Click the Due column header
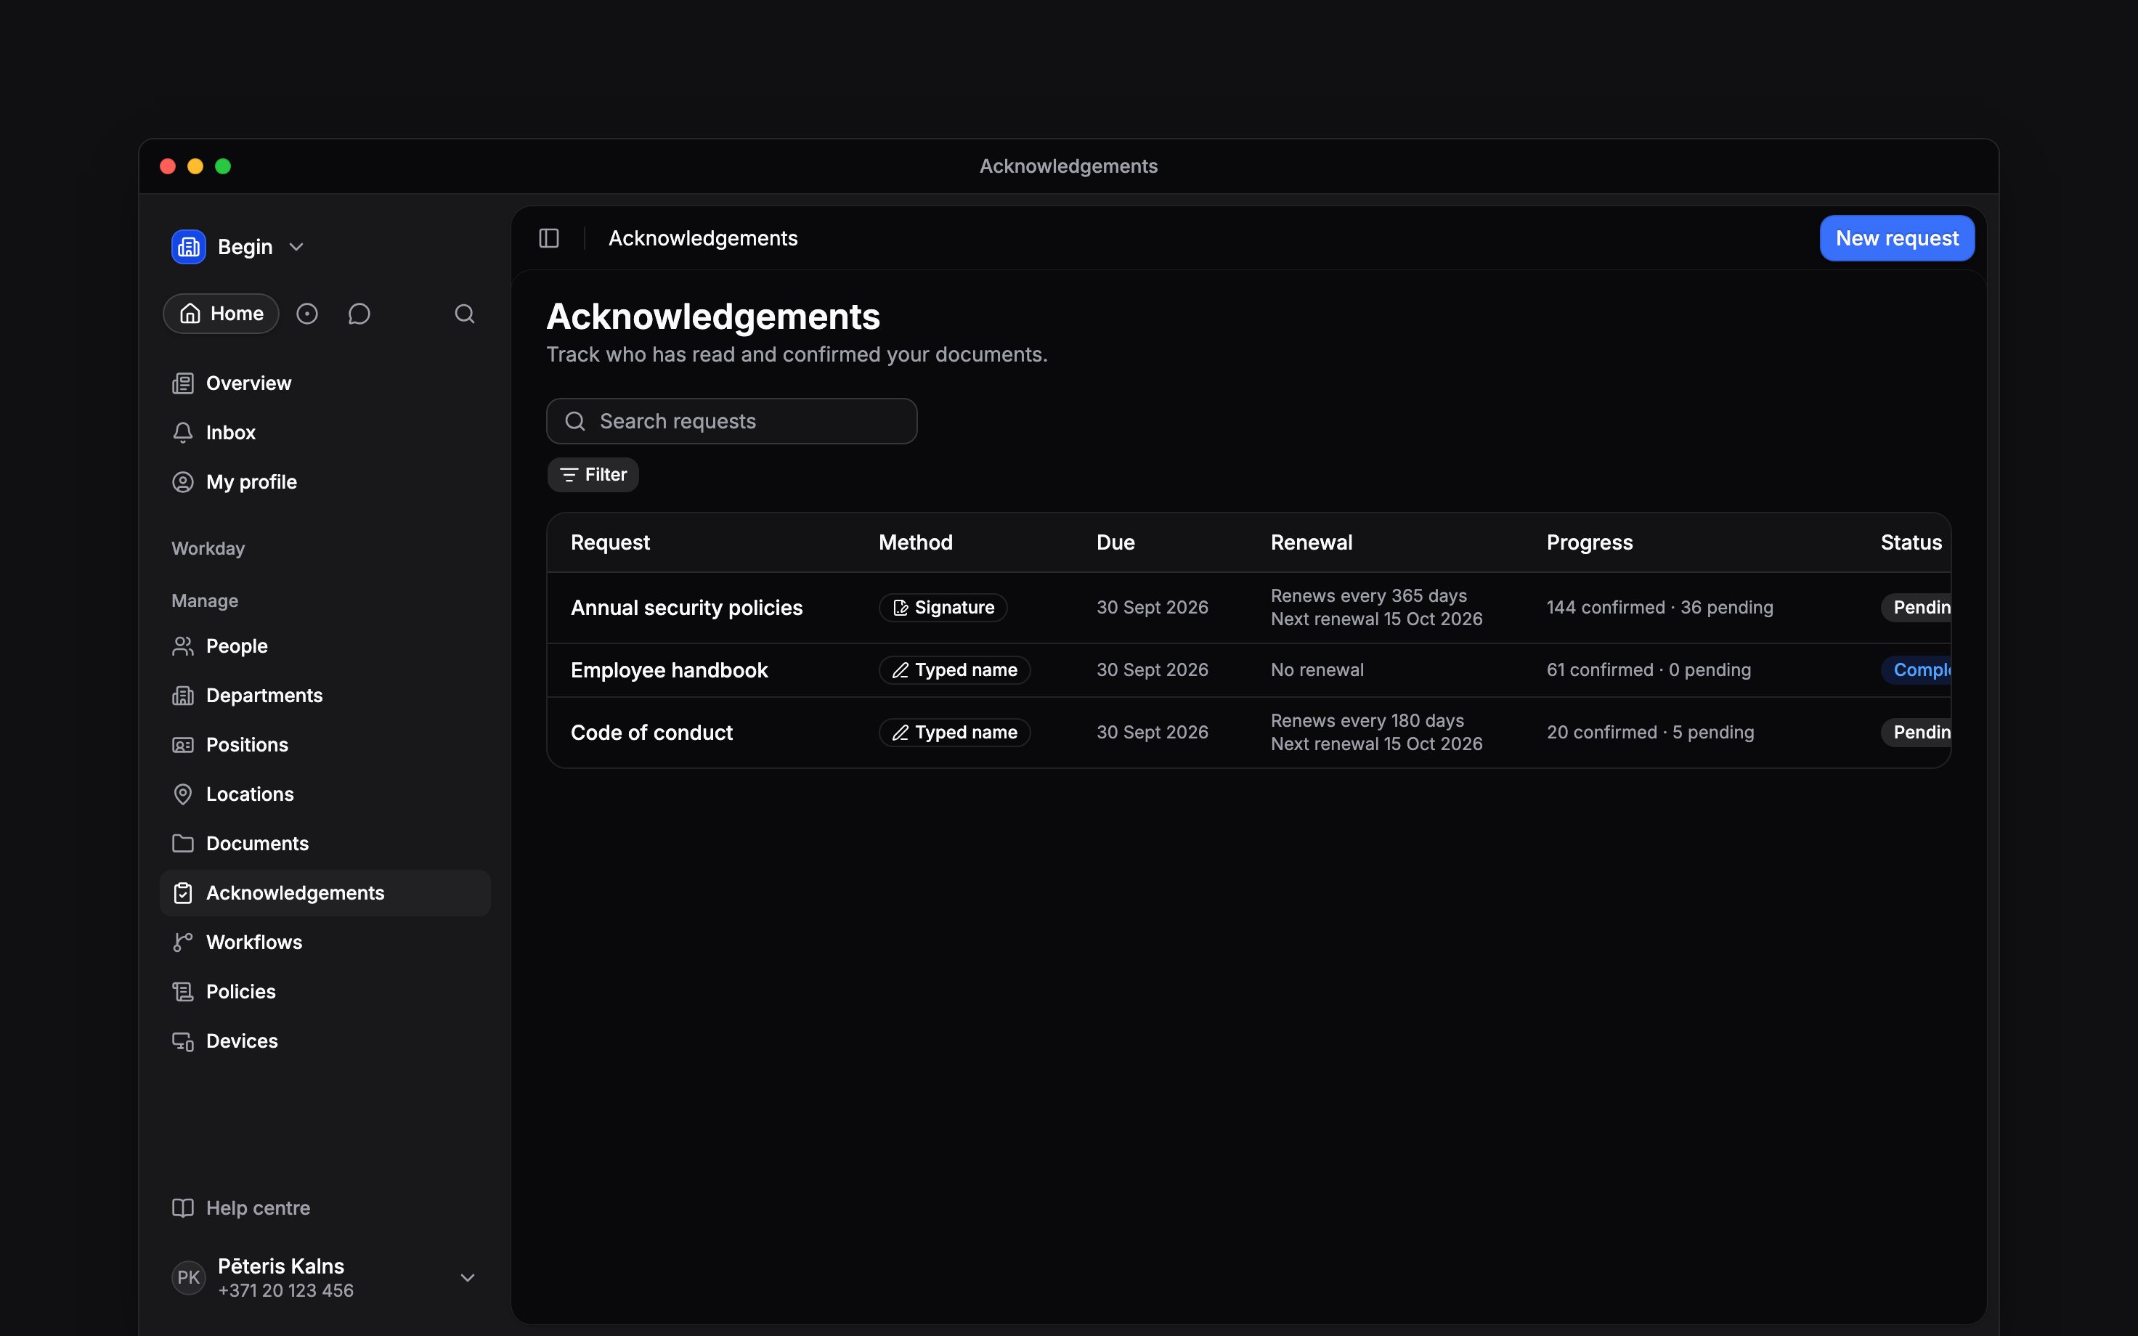Screen dimensions: 2138x1336 1115,542
